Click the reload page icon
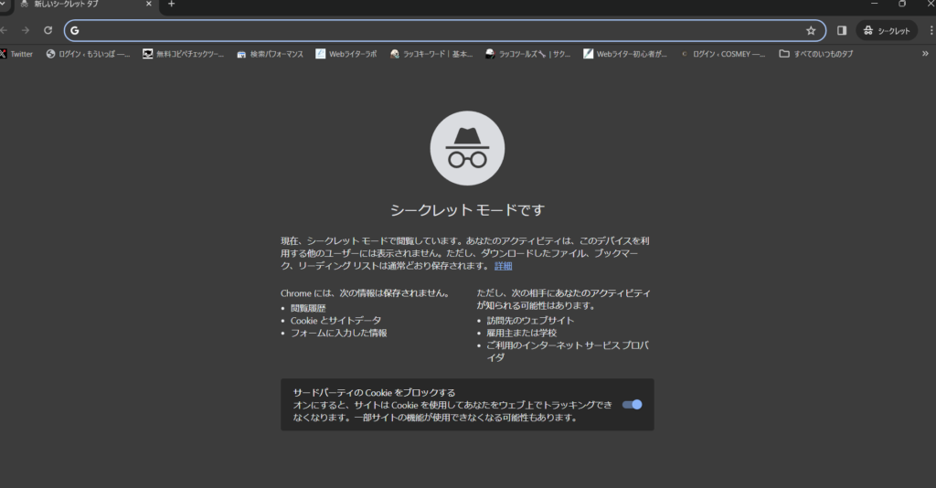This screenshot has width=936, height=488. pyautogui.click(x=48, y=30)
